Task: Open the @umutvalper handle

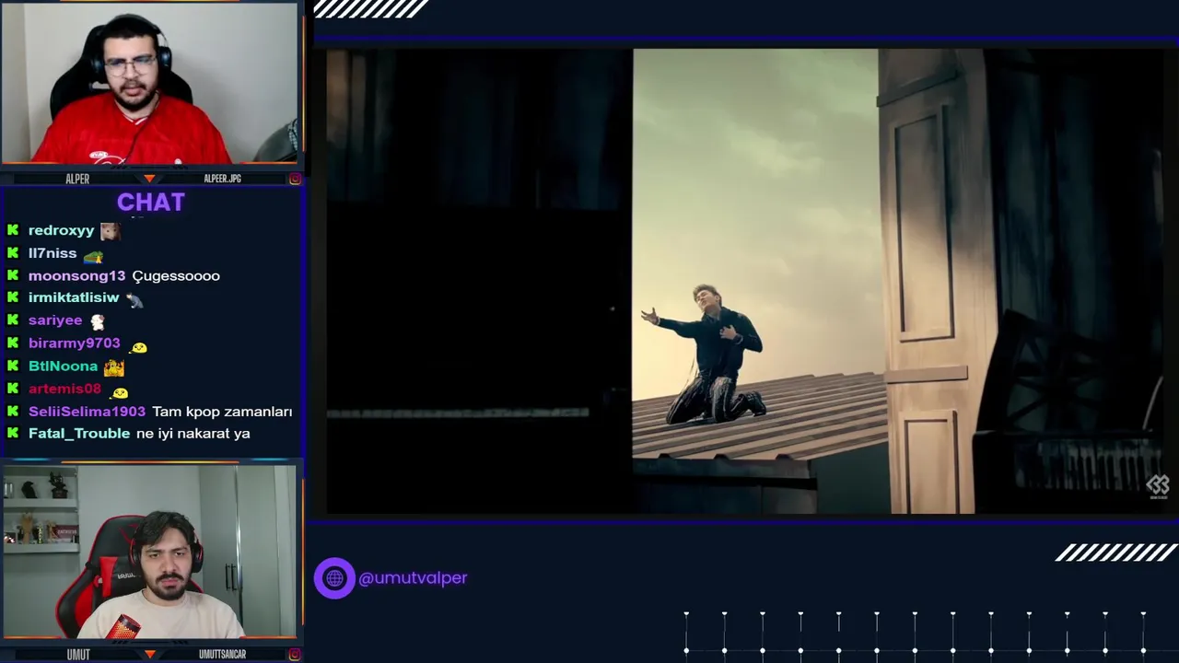Action: 413,578
